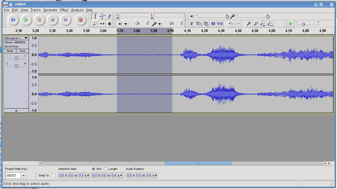Viewport: 337px width, 189px height.
Task: Open the Effect menu
Action: pyautogui.click(x=64, y=10)
